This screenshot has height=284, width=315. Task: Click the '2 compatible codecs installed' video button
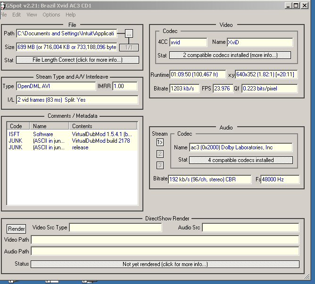pyautogui.click(x=230, y=55)
